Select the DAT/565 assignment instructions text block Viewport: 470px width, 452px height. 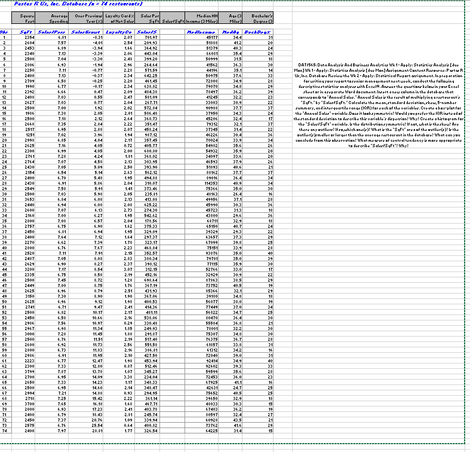click(378, 105)
